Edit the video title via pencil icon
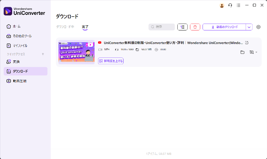Image resolution: width=267 pixels, height=159 pixels. [247, 43]
